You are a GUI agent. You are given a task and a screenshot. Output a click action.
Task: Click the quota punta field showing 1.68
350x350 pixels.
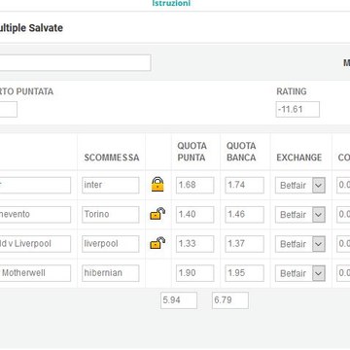194,185
